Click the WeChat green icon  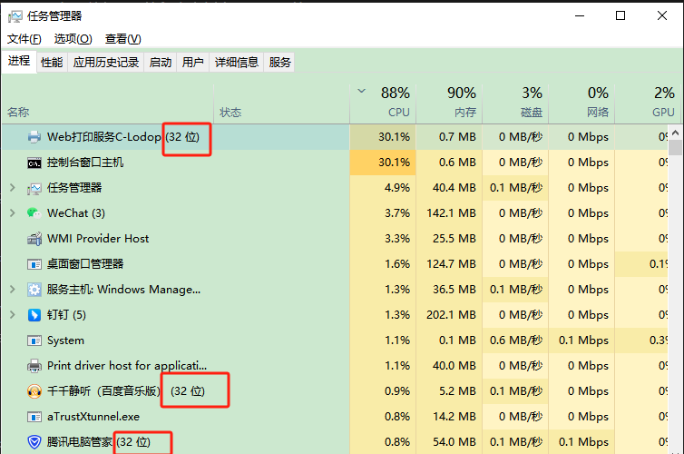(34, 213)
